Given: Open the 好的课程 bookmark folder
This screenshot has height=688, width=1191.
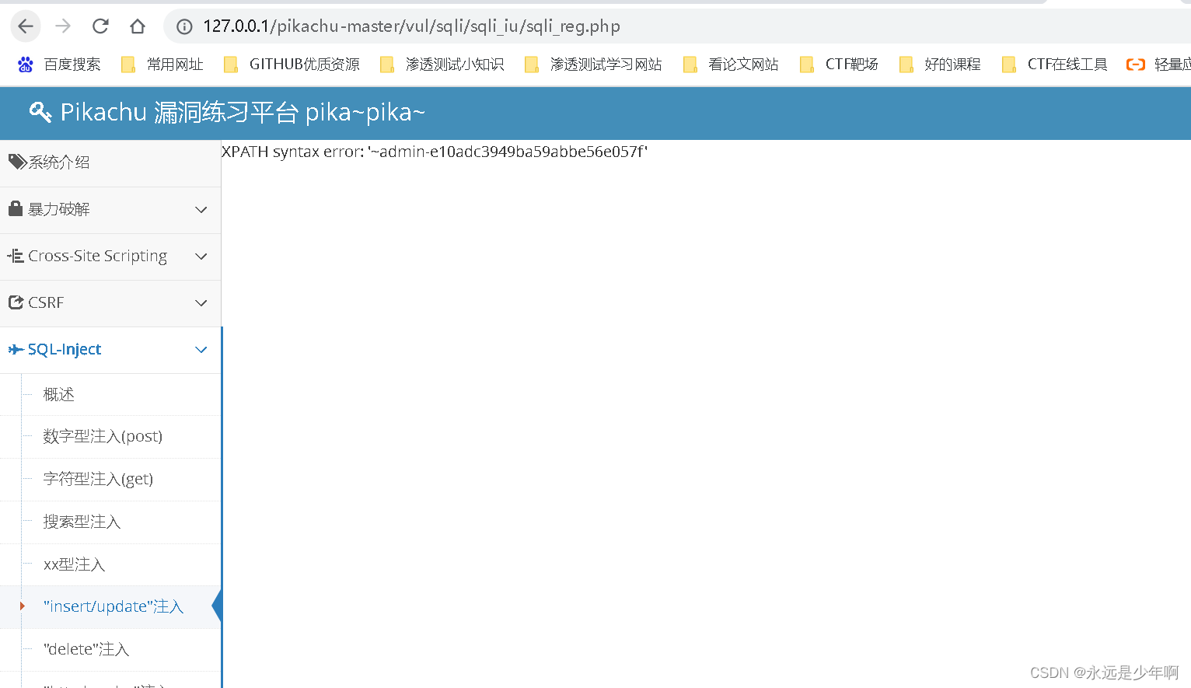Looking at the screenshot, I should [940, 65].
